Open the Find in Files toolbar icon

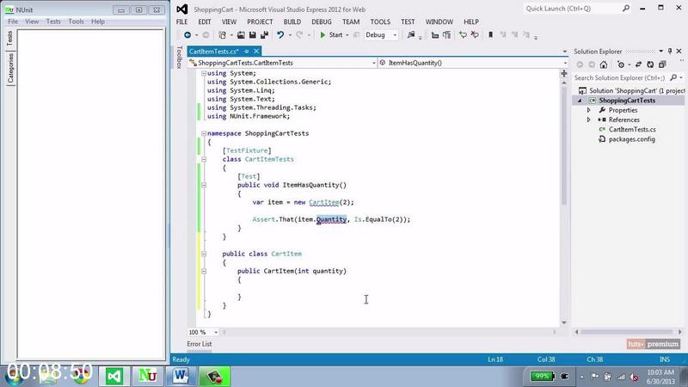[x=411, y=34]
